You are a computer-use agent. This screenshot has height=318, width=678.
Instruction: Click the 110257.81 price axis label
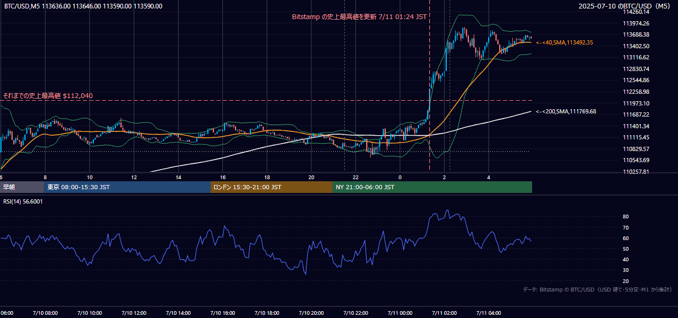[x=636, y=172]
